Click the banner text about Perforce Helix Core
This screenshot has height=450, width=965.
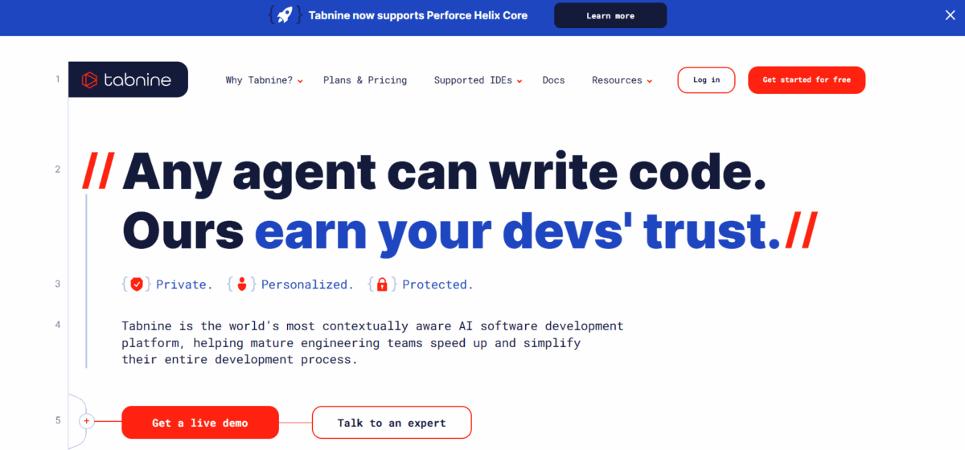[418, 15]
